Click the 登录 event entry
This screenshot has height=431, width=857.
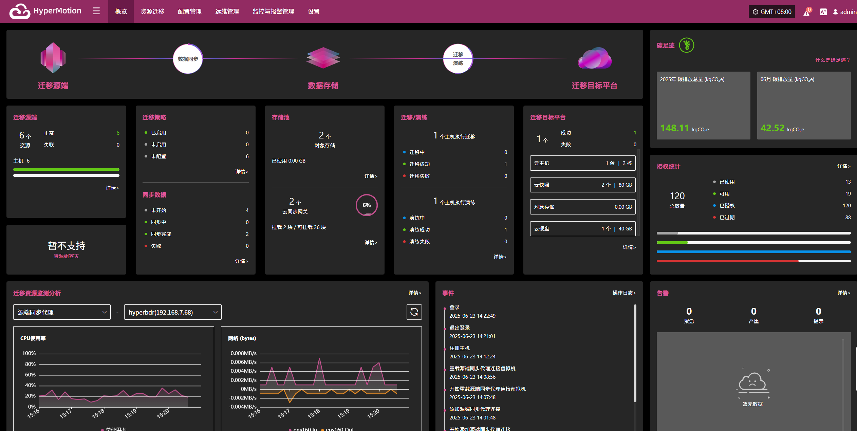(x=472, y=312)
